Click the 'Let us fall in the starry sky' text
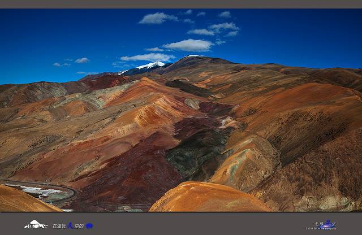 [x=321, y=229]
